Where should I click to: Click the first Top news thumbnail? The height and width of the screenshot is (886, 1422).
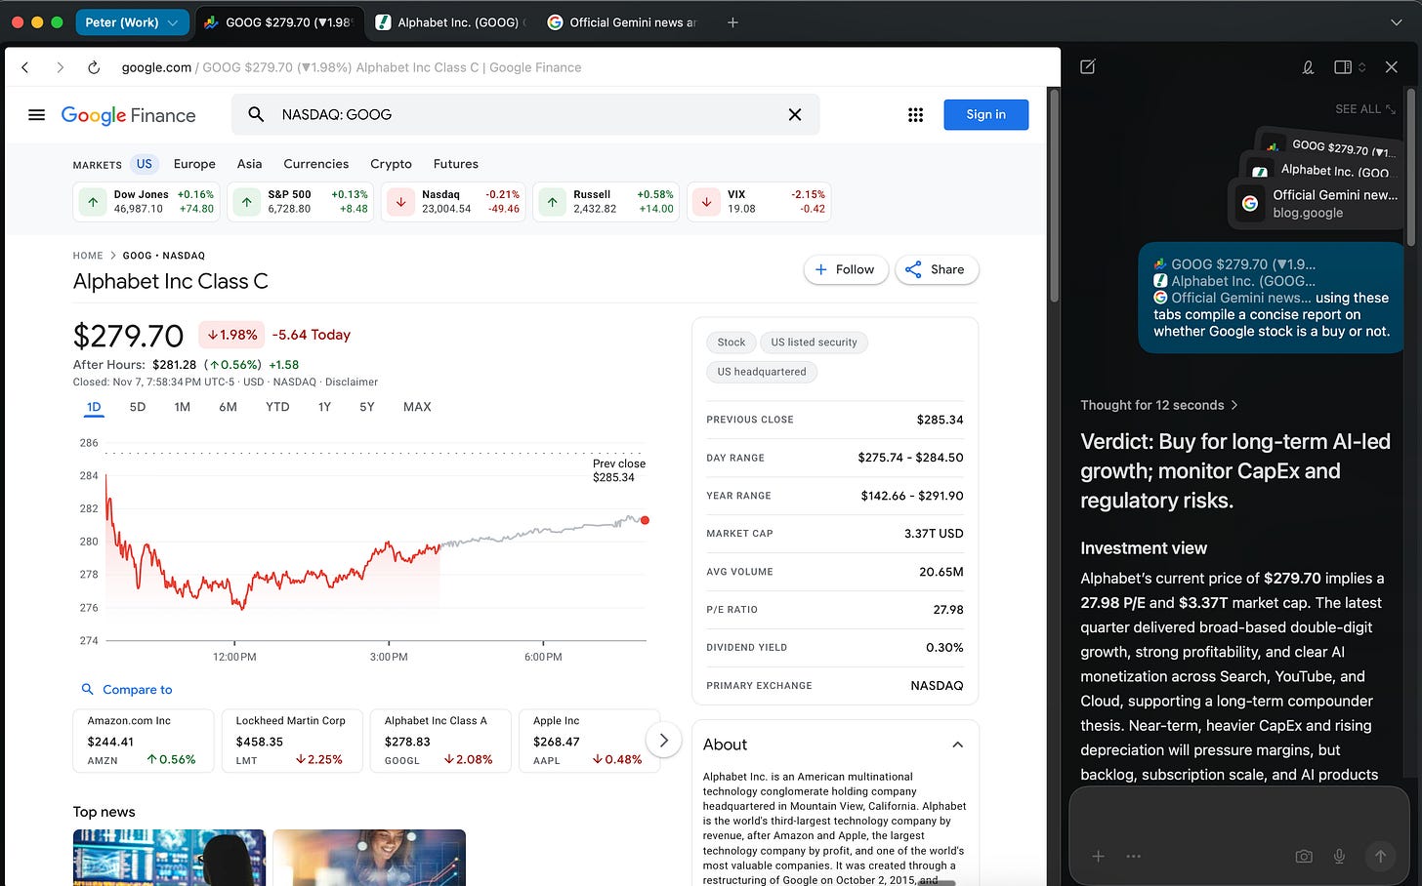click(x=169, y=858)
